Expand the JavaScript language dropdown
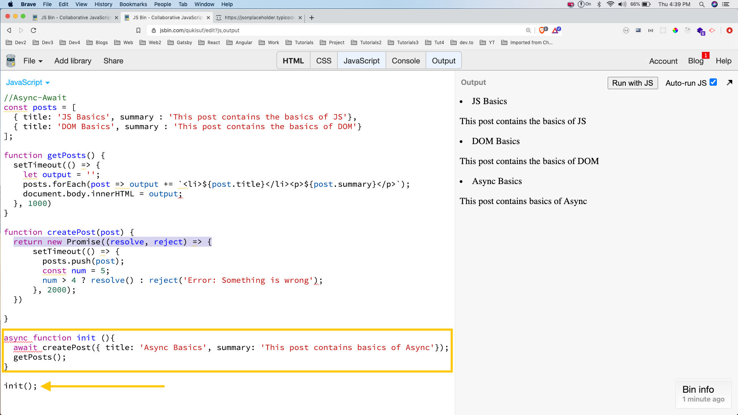The height and width of the screenshot is (415, 738). coord(28,83)
